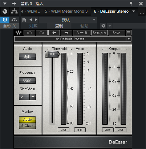Switch to 5 - WLM Meter Mono 3 tab

coord(66,11)
